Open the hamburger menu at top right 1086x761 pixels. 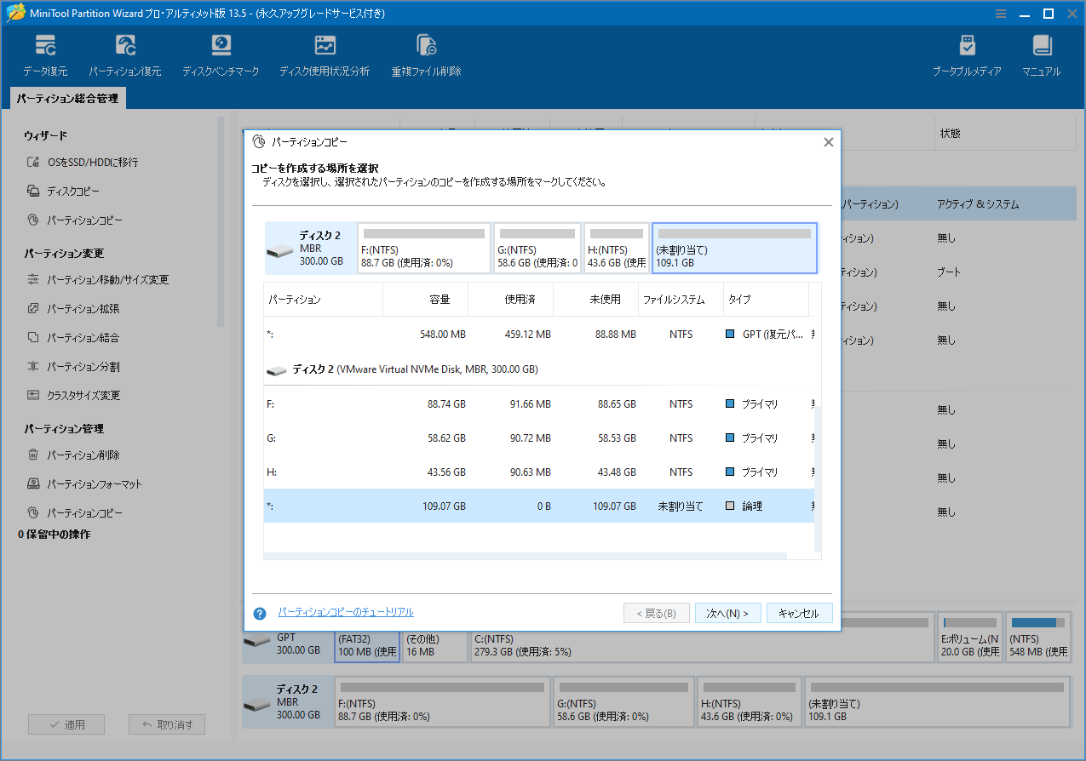pos(1000,14)
